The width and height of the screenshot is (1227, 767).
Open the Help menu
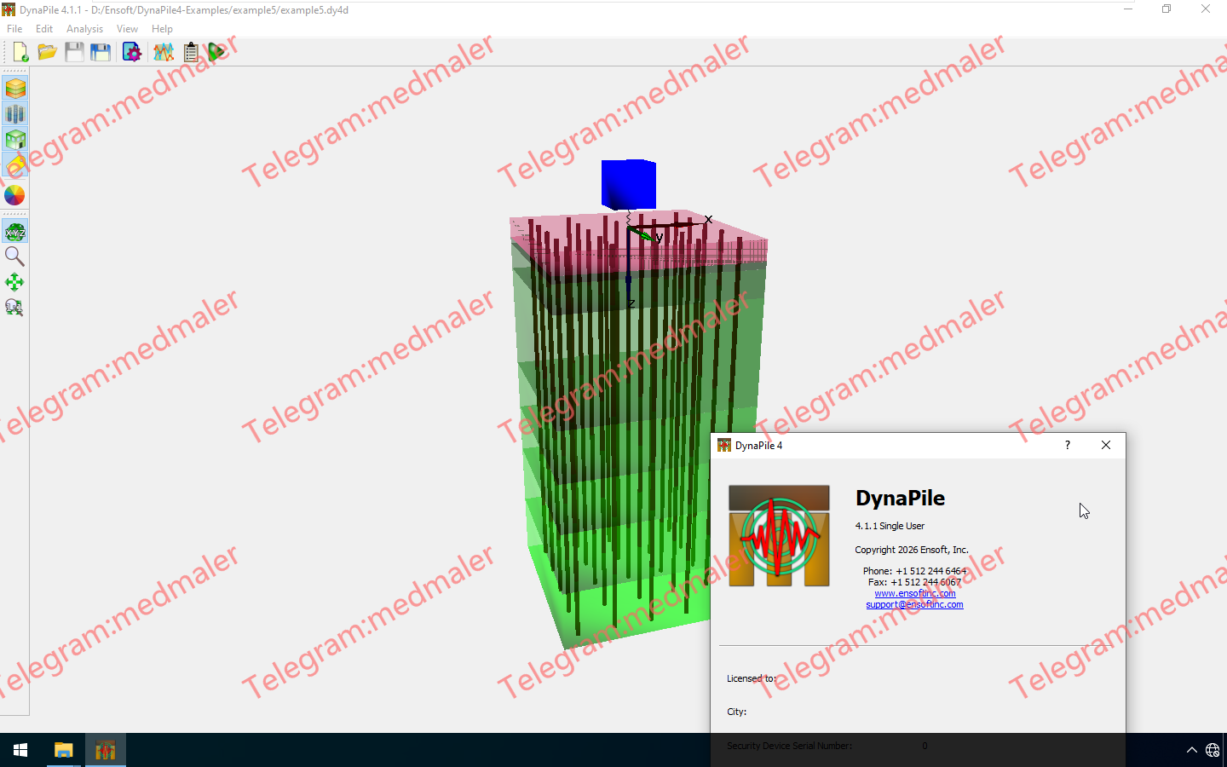pyautogui.click(x=162, y=29)
